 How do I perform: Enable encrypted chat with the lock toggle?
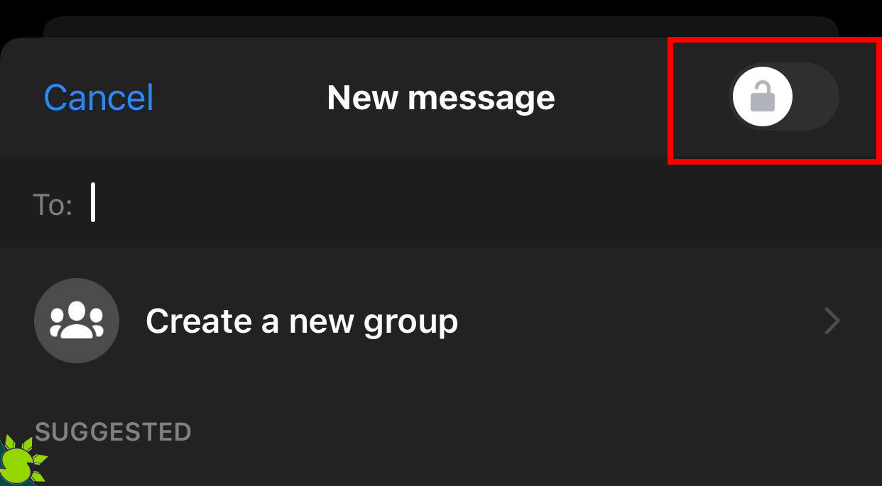pyautogui.click(x=784, y=96)
